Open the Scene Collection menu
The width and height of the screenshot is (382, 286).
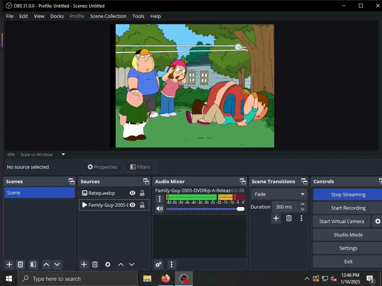[108, 16]
